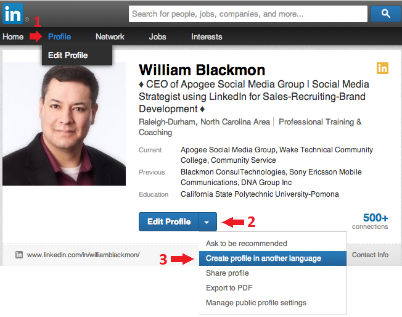Click Raleigh-Durham, North Carolina Area location
The width and height of the screenshot is (402, 317).
point(204,122)
